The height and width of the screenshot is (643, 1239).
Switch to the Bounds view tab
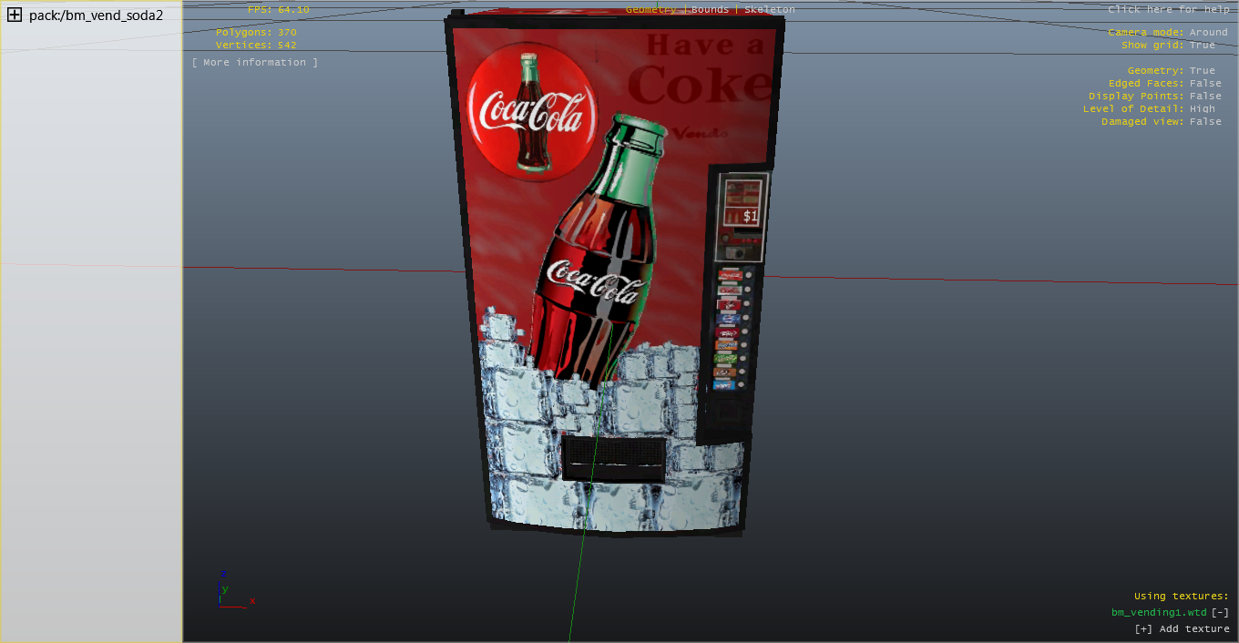[x=710, y=9]
